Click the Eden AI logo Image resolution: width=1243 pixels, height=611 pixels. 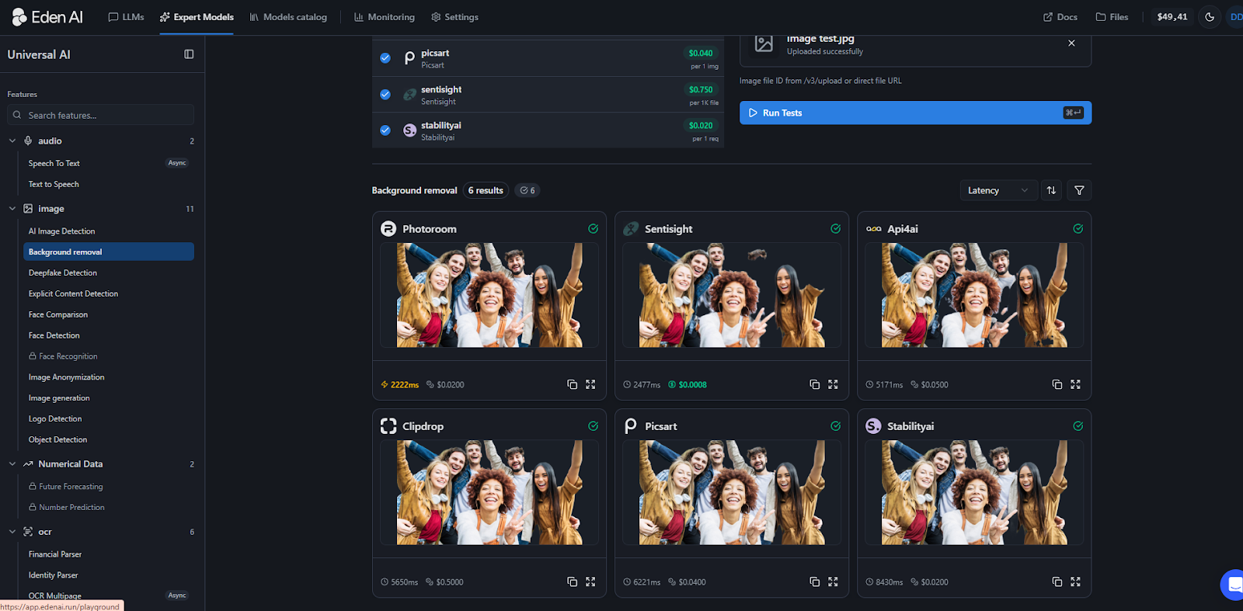[x=47, y=17]
